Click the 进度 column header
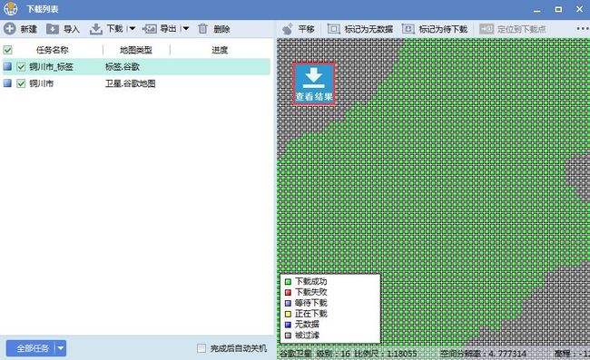Viewport: 590px width, 360px height. coord(220,50)
